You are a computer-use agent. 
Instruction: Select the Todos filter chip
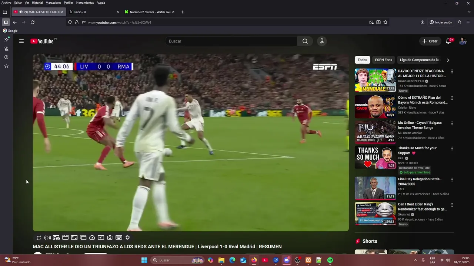[x=363, y=60]
